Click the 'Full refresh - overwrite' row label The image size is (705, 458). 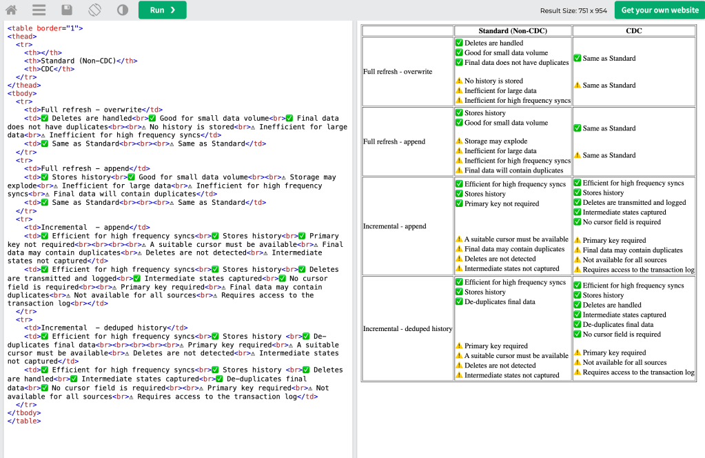(398, 72)
